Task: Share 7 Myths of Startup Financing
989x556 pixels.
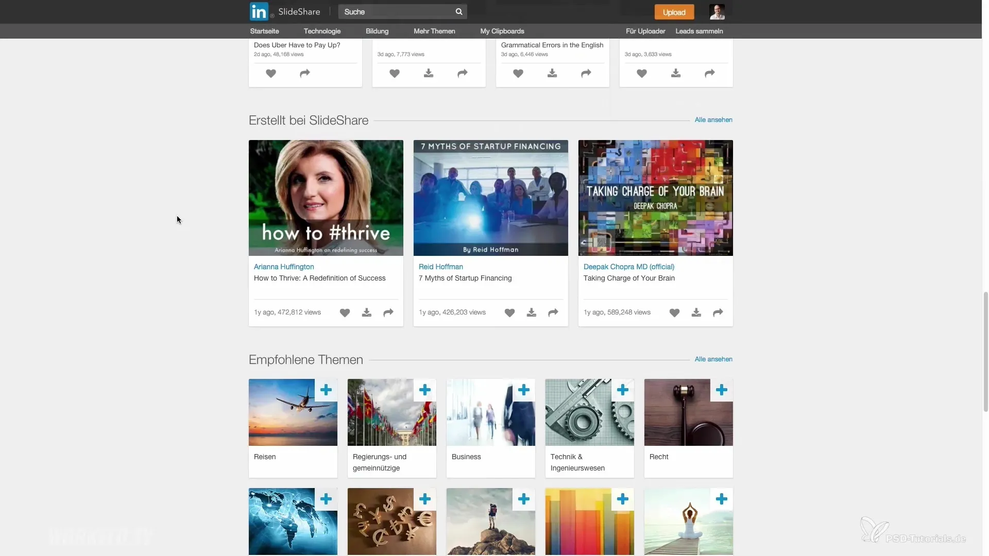Action: (553, 312)
